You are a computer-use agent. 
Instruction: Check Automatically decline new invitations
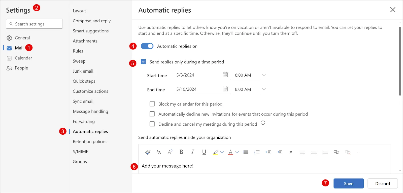[x=152, y=114]
